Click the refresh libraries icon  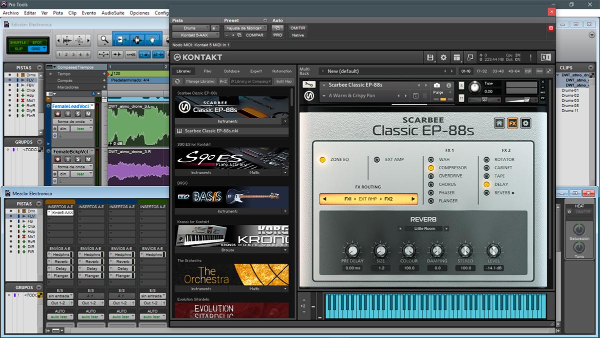pyautogui.click(x=177, y=81)
